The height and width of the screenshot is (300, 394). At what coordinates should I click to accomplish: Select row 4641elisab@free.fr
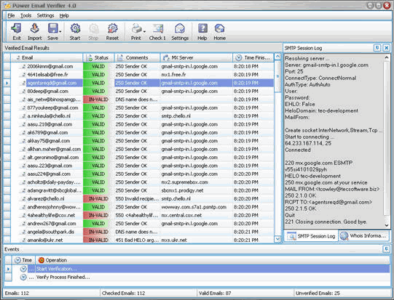pyautogui.click(x=142, y=75)
